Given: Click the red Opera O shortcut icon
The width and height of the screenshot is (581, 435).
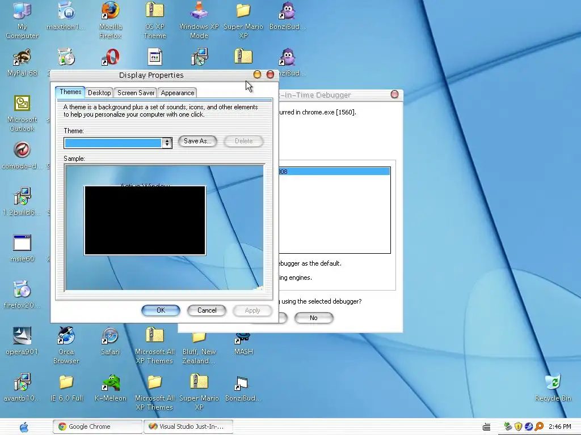Looking at the screenshot, I should pyautogui.click(x=111, y=58).
